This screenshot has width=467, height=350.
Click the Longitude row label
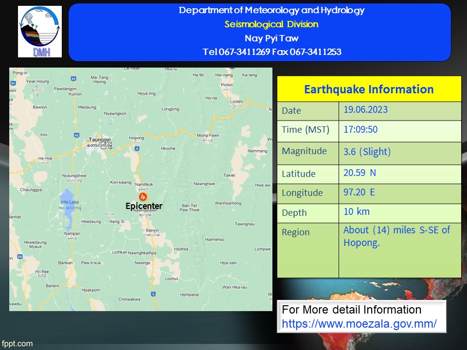tap(302, 193)
